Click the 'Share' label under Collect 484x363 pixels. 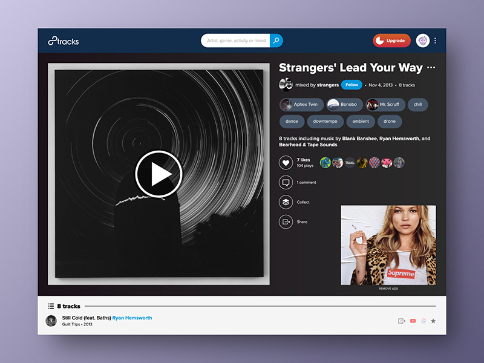[x=302, y=222]
